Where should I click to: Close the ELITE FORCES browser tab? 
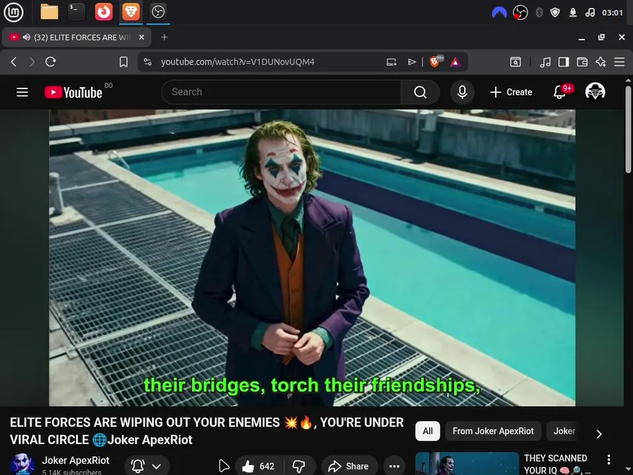click(141, 37)
